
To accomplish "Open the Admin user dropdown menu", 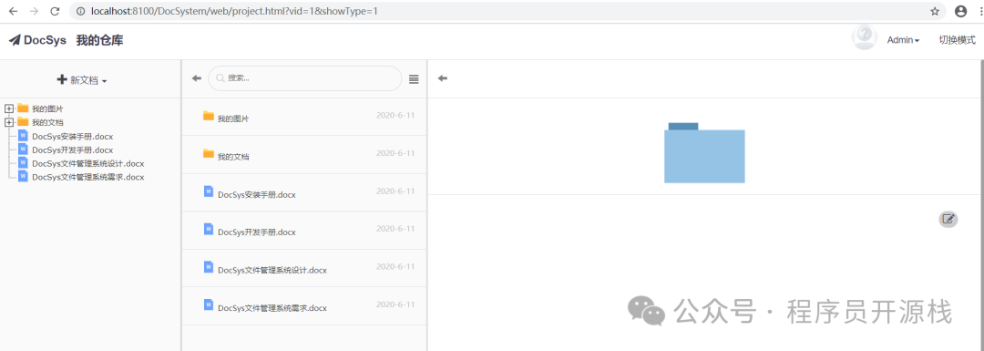I will point(903,40).
